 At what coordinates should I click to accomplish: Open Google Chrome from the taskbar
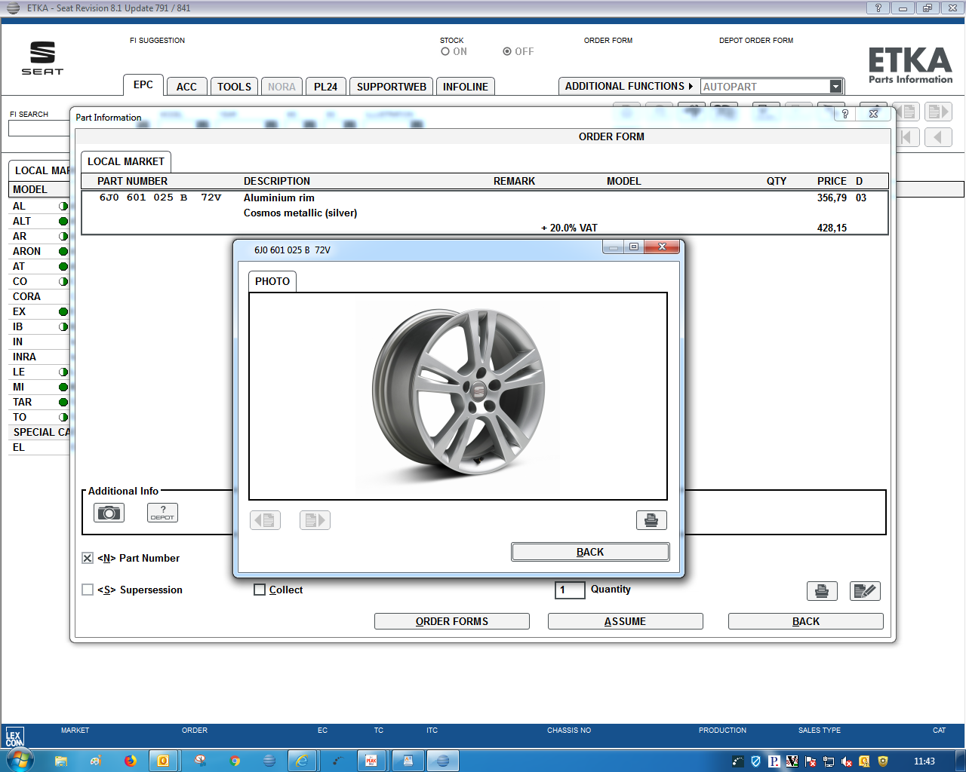[235, 761]
